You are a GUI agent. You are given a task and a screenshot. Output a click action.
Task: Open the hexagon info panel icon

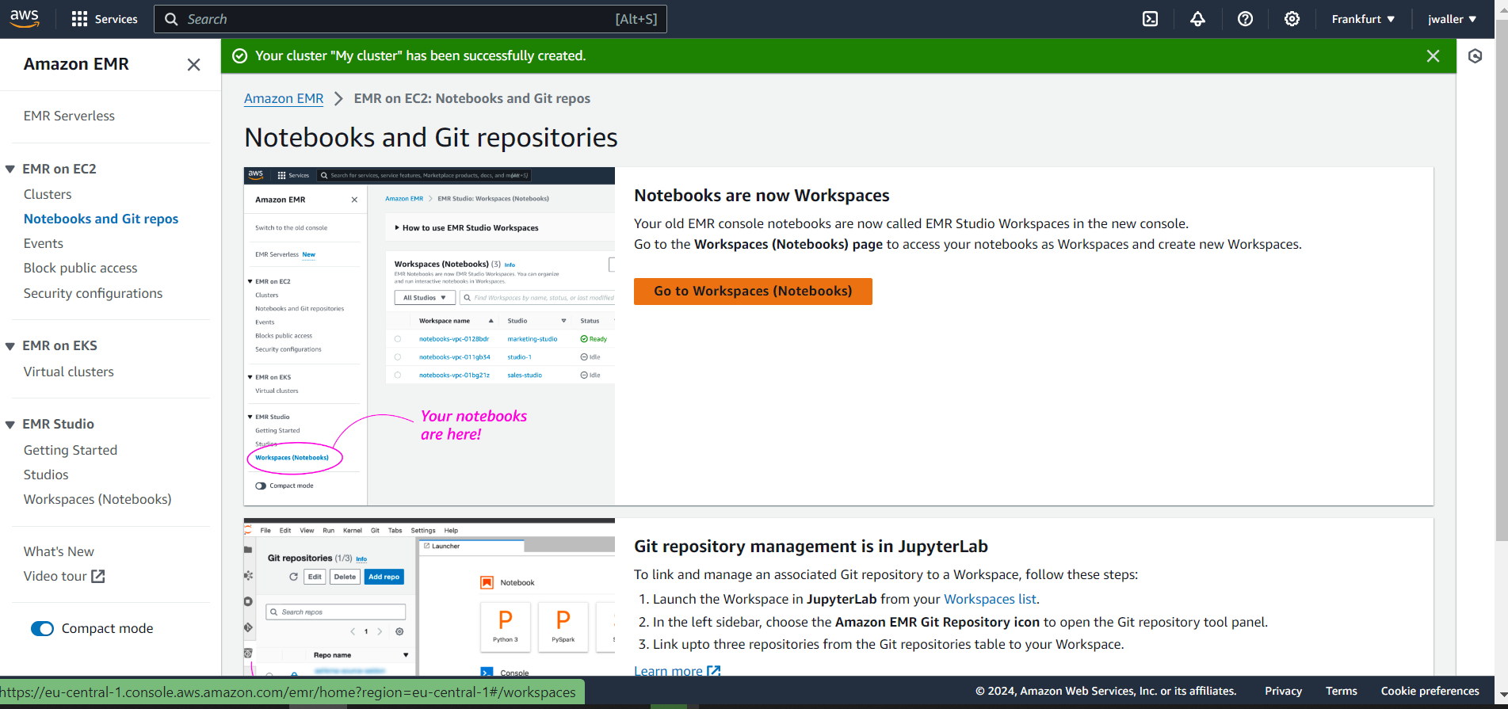[x=1475, y=56]
